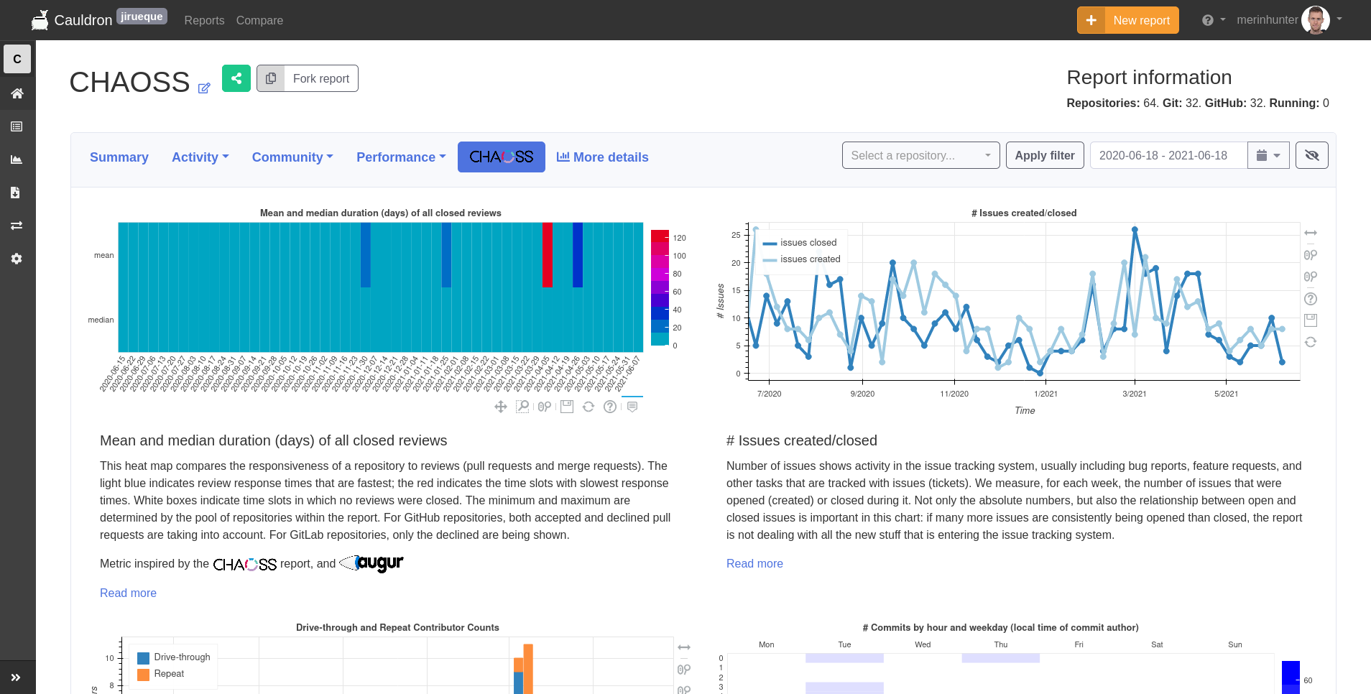Reset the heatmap plot view
Image resolution: width=1371 pixels, height=694 pixels.
[x=588, y=407]
